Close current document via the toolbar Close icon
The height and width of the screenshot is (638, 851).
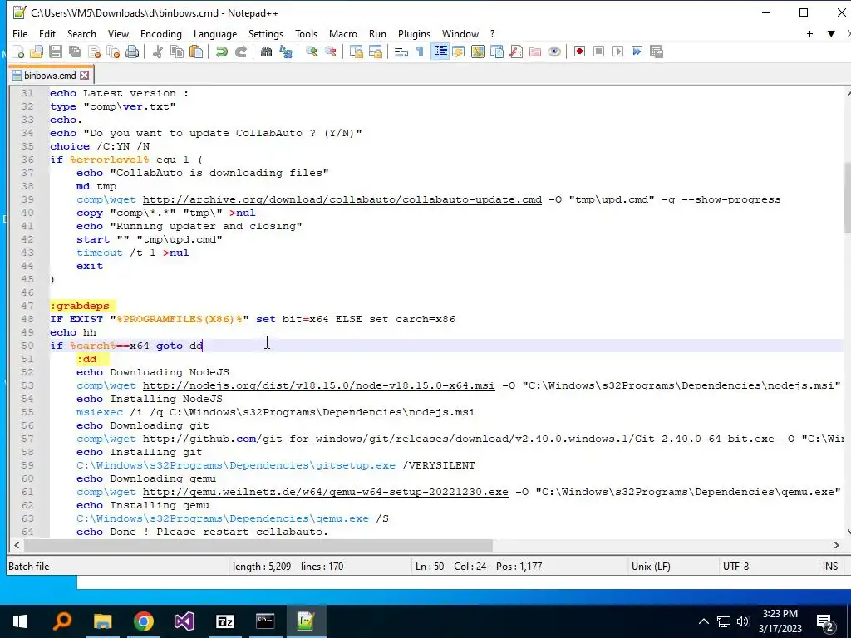coord(95,52)
